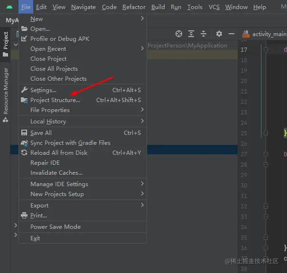
Task: Expand the Export submenu arrow
Action: coord(142,205)
